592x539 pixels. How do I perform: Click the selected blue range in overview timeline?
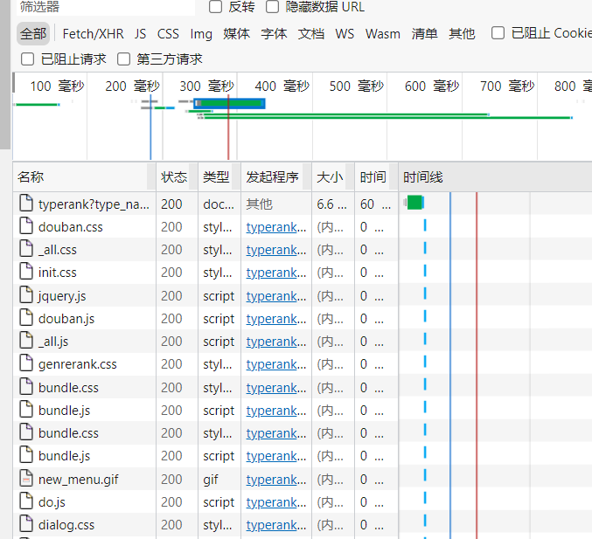click(229, 103)
